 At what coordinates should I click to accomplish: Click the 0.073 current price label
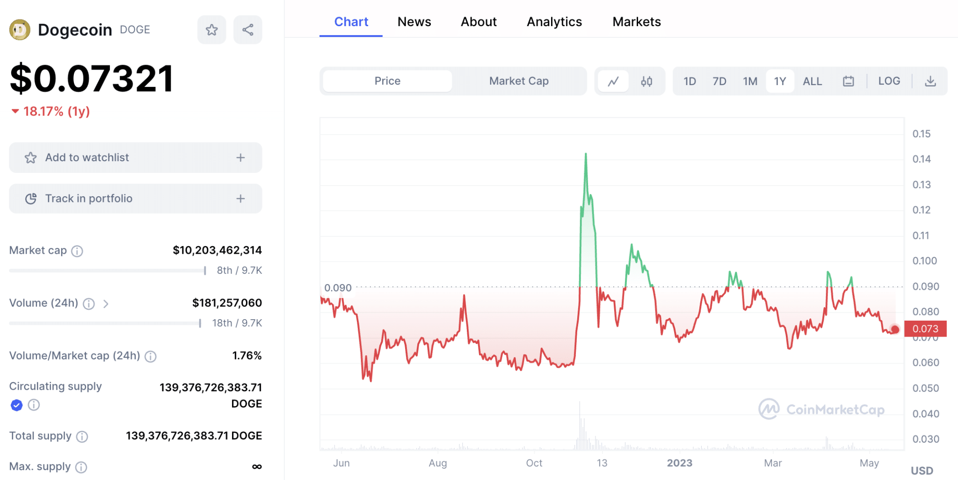[925, 329]
